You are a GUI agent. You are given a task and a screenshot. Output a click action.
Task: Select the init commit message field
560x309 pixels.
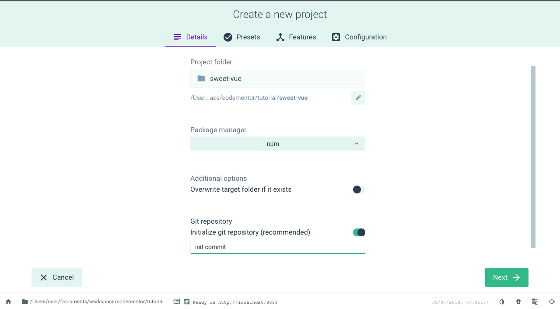pos(277,246)
